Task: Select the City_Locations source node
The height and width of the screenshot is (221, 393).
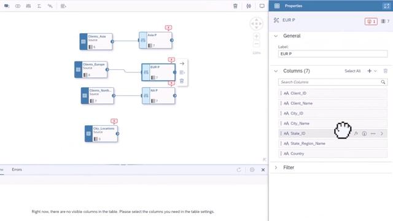Action: (101, 134)
